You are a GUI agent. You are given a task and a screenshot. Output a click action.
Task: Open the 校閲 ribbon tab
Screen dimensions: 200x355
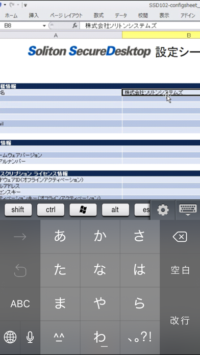click(x=143, y=16)
